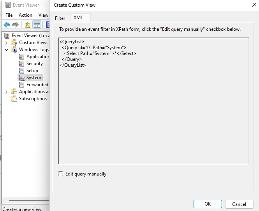The width and height of the screenshot is (259, 211).
Task: Click the Console tree horizontal scrollbar
Action: click(29, 200)
